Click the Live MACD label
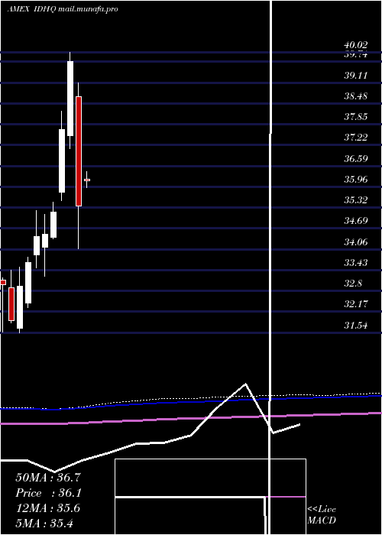382x535 pixels. pyautogui.click(x=322, y=515)
